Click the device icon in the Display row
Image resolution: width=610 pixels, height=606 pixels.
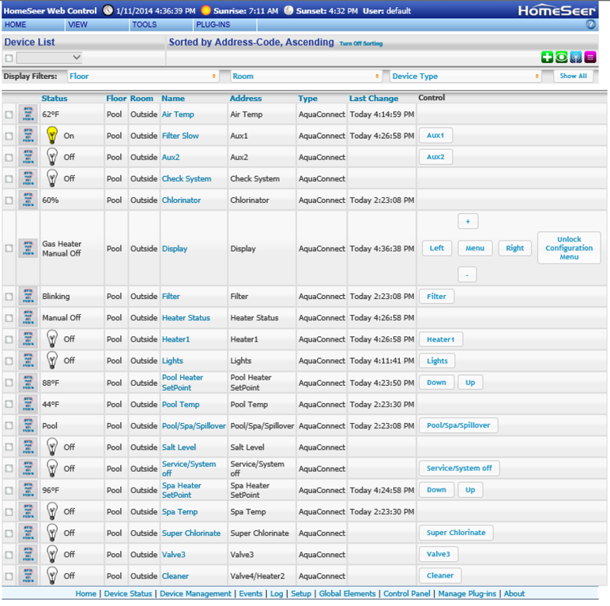click(28, 249)
